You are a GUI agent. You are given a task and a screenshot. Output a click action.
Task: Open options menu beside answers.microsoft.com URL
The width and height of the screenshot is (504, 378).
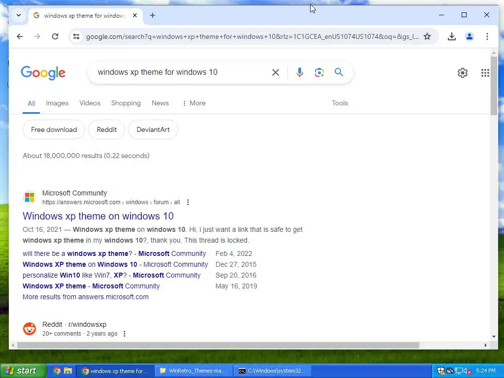click(188, 202)
